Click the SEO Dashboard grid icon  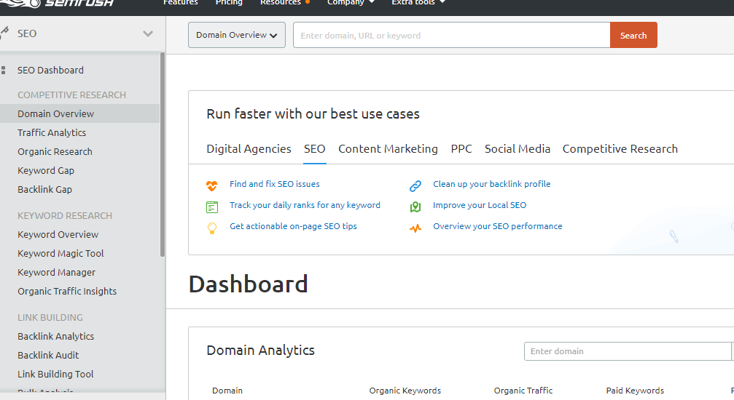(x=3, y=70)
